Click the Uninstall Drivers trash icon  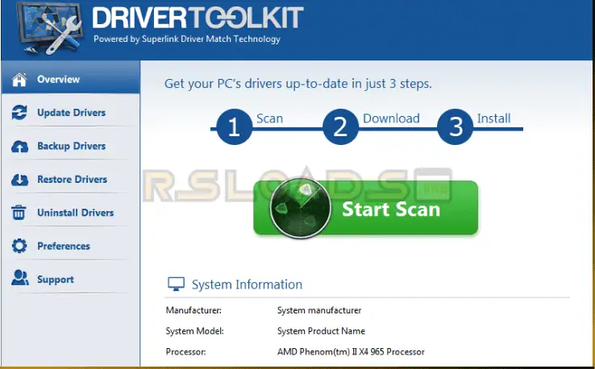coord(19,213)
